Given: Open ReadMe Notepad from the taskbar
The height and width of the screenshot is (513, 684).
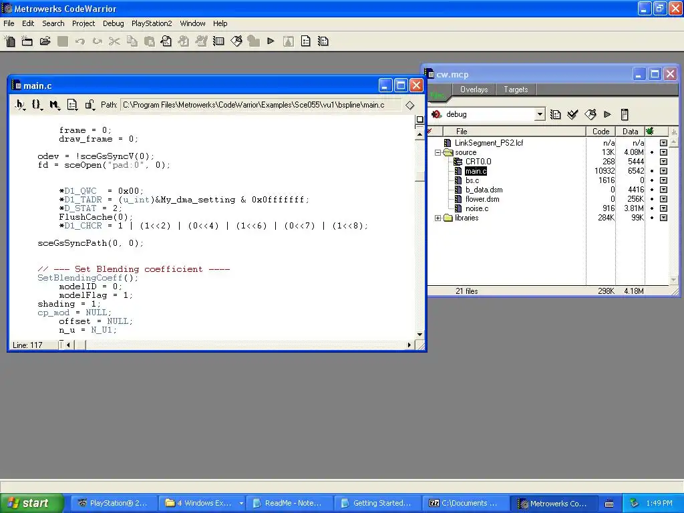Looking at the screenshot, I should coord(289,504).
